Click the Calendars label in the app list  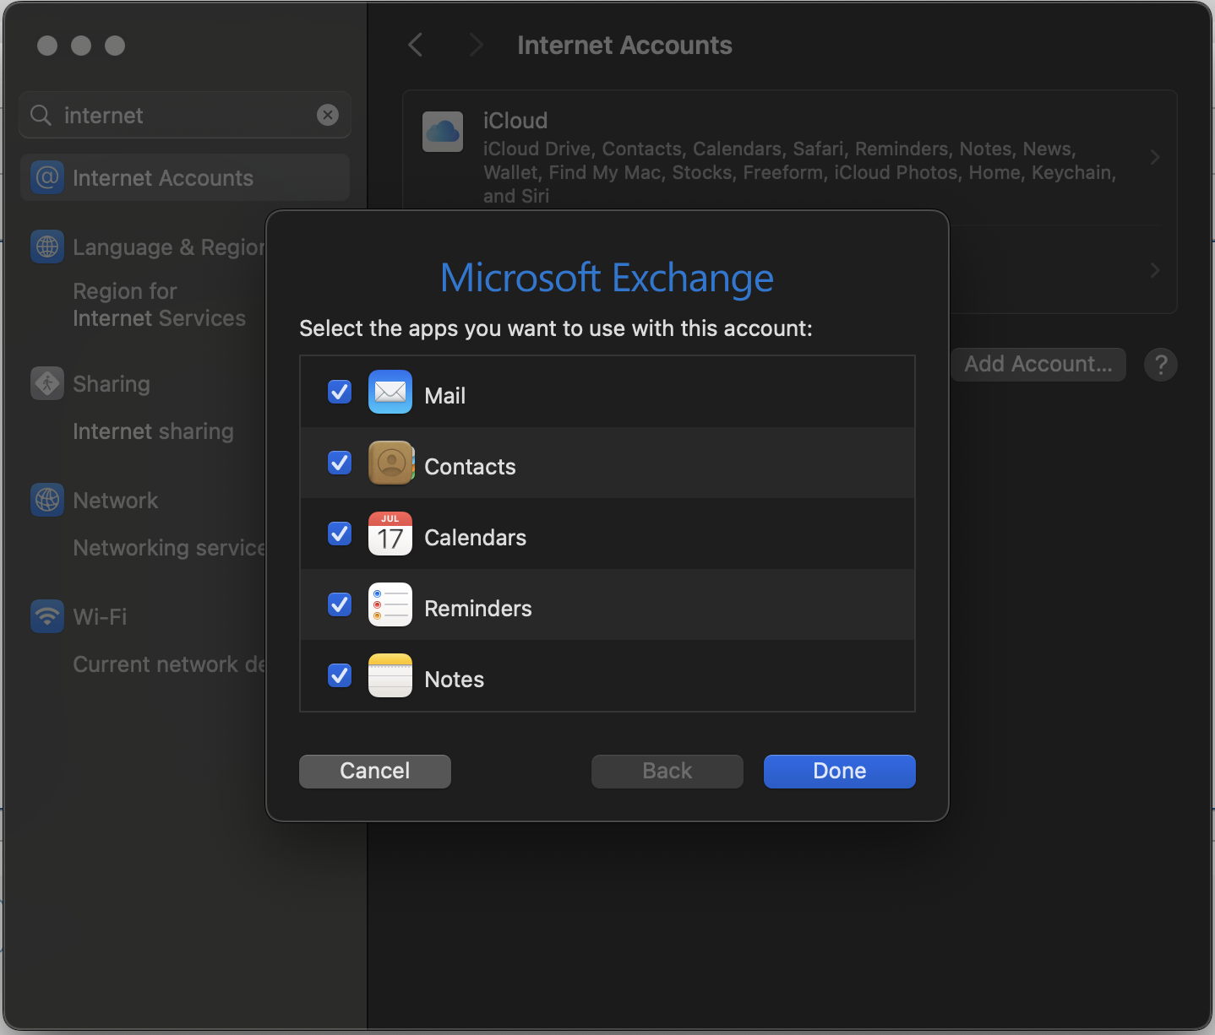click(475, 538)
